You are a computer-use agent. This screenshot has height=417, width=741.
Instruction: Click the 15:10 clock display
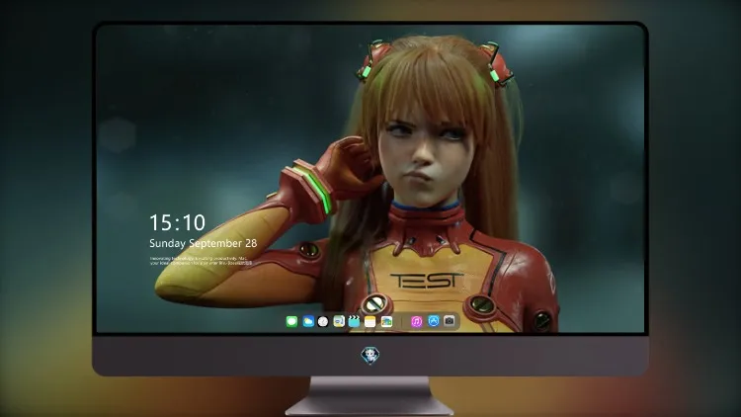tap(178, 222)
